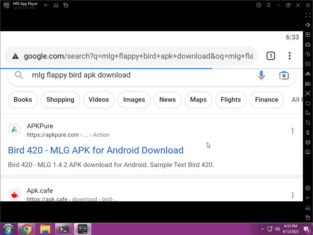Click the Apk.cafe site name
This screenshot has width=313, height=235.
[40, 191]
